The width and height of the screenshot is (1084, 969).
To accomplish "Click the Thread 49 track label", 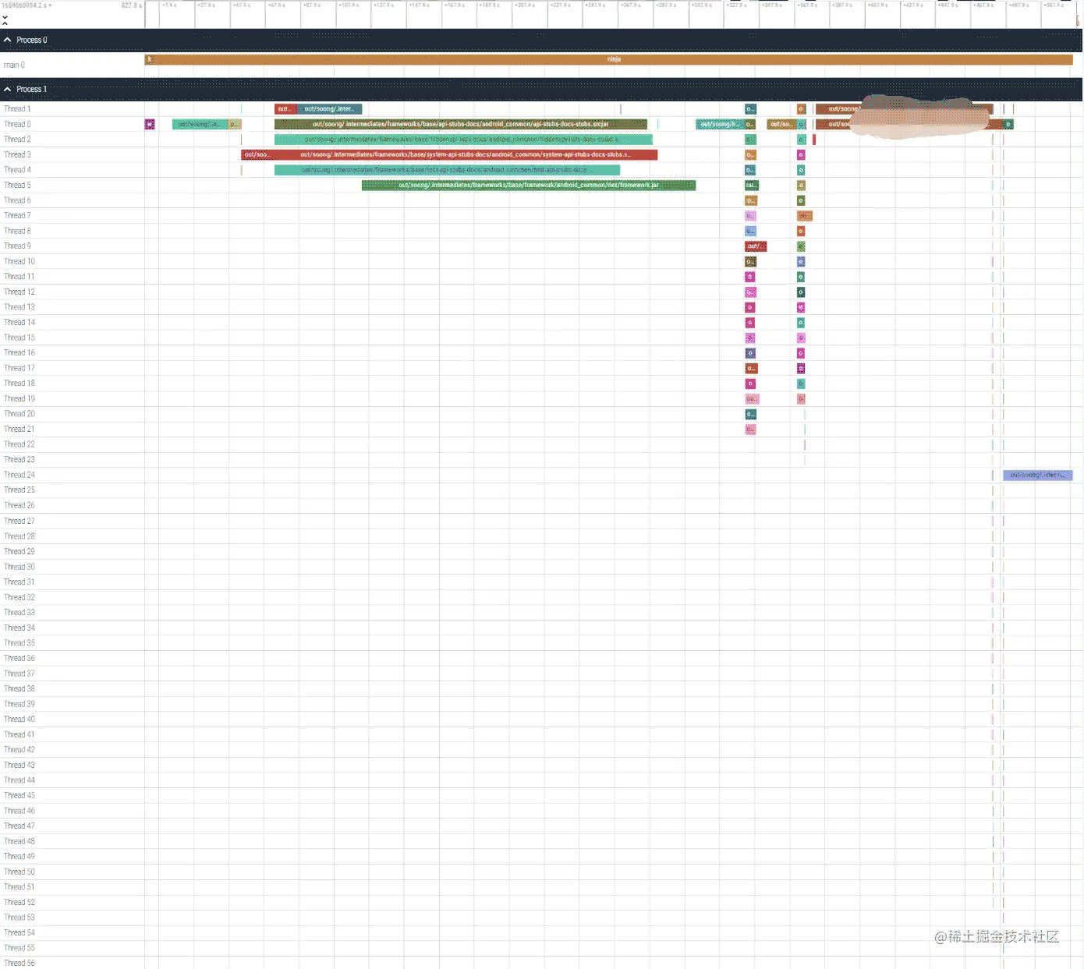I will click(19, 856).
